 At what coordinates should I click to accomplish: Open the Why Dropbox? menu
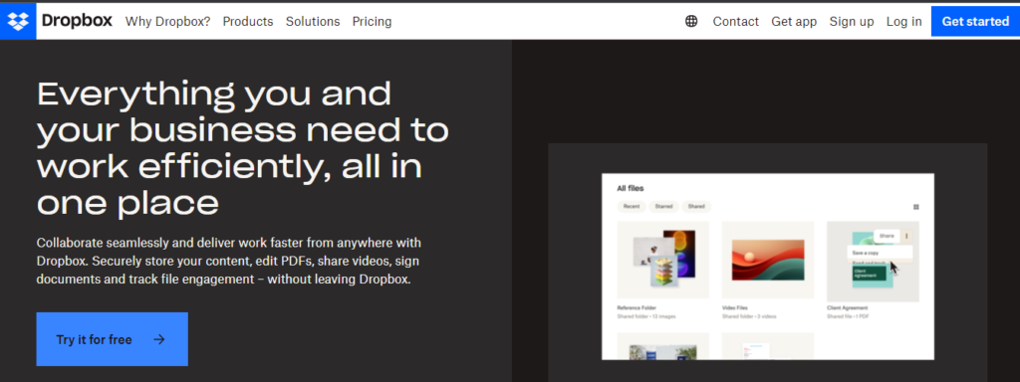[x=167, y=22]
